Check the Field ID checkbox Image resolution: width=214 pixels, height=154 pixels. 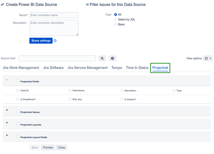(18, 90)
